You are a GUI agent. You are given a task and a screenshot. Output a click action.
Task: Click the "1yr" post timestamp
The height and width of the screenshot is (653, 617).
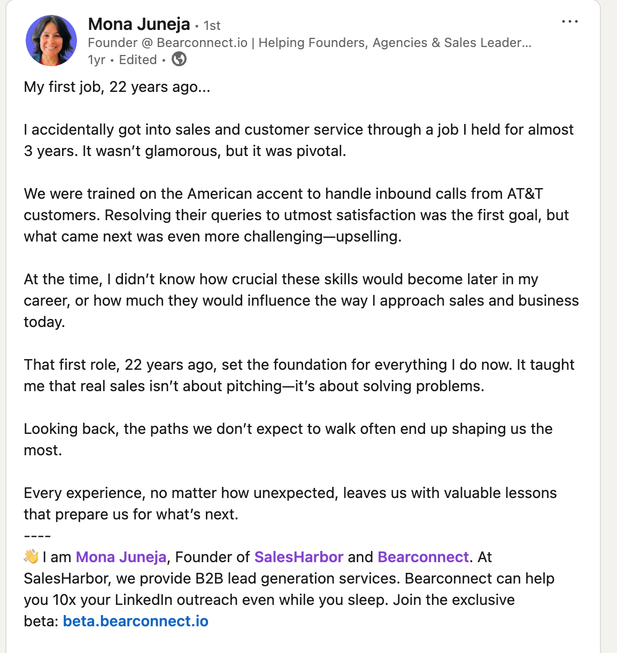pyautogui.click(x=96, y=60)
